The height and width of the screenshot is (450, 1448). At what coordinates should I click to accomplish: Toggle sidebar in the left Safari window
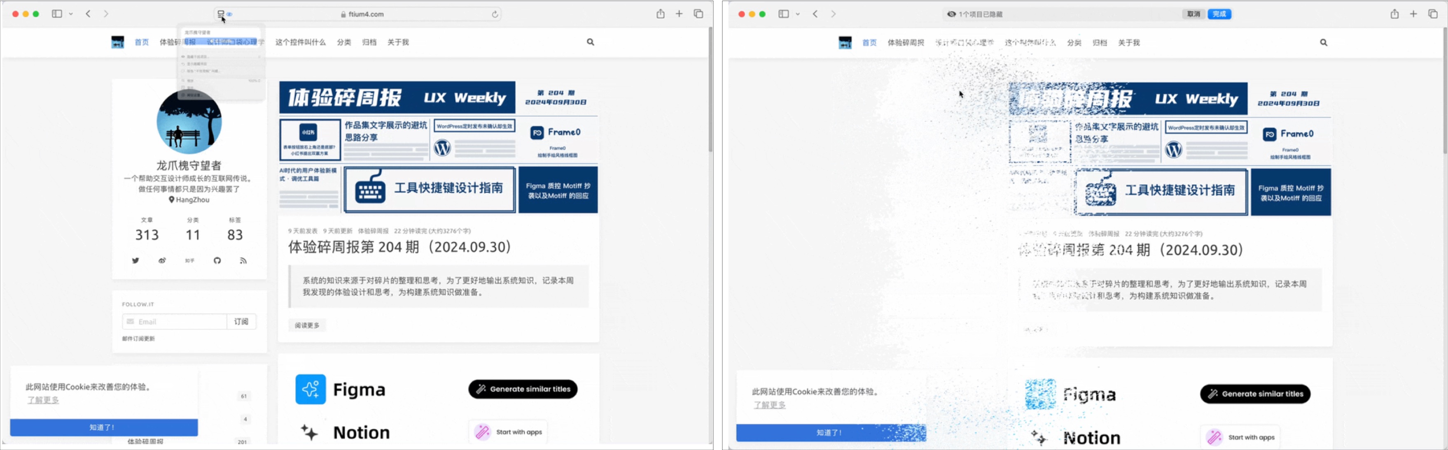tap(57, 14)
